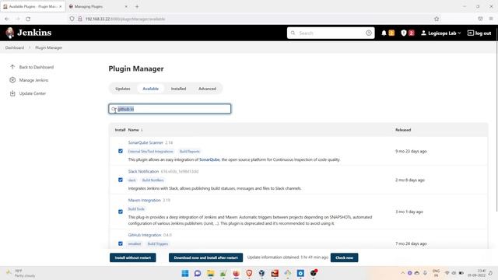Click the External Site/Tool Integrations tag
This screenshot has height=280, width=498.
[151, 152]
